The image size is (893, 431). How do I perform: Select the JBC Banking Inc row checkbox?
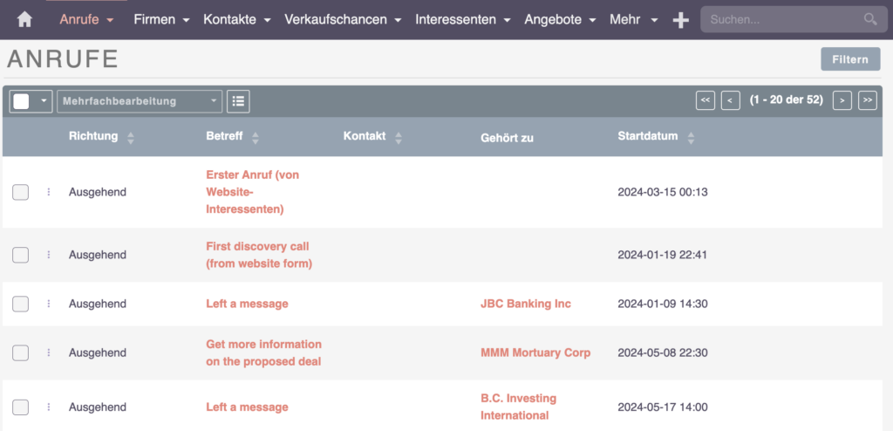(21, 304)
